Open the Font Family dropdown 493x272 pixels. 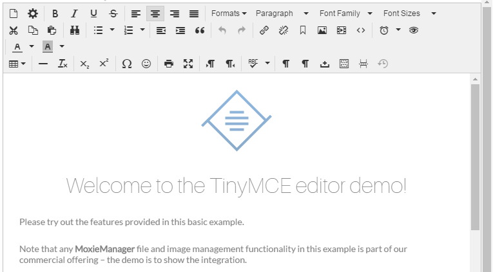(x=346, y=14)
